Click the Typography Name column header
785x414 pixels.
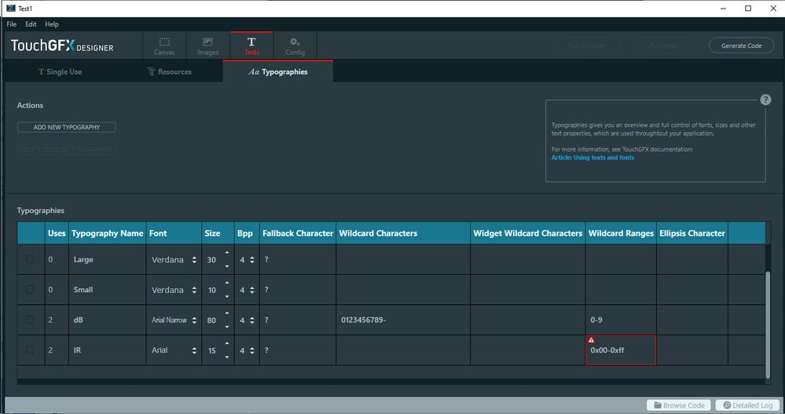(107, 233)
